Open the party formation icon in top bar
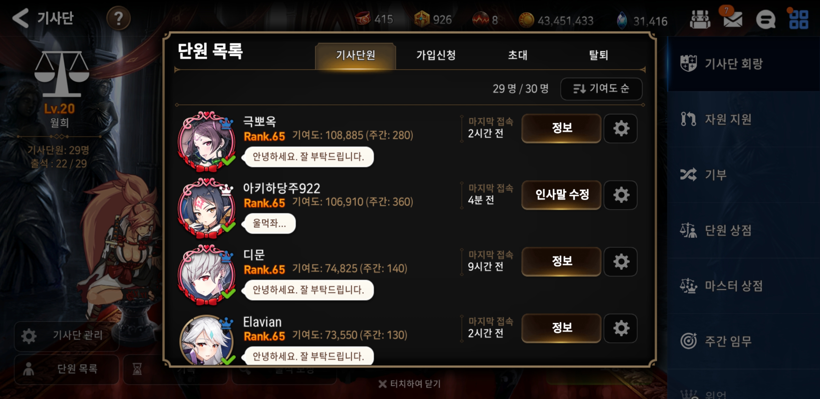Screen dimensions: 820x399 (700, 20)
